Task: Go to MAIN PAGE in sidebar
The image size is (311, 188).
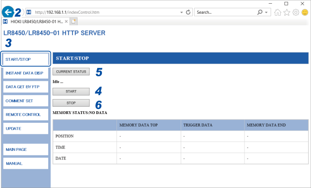Action: pos(26,149)
